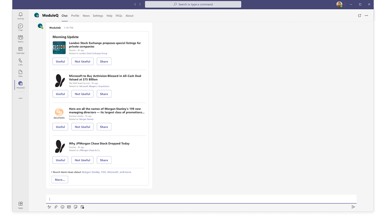
Task: Open the emoji picker
Action: tap(62, 207)
